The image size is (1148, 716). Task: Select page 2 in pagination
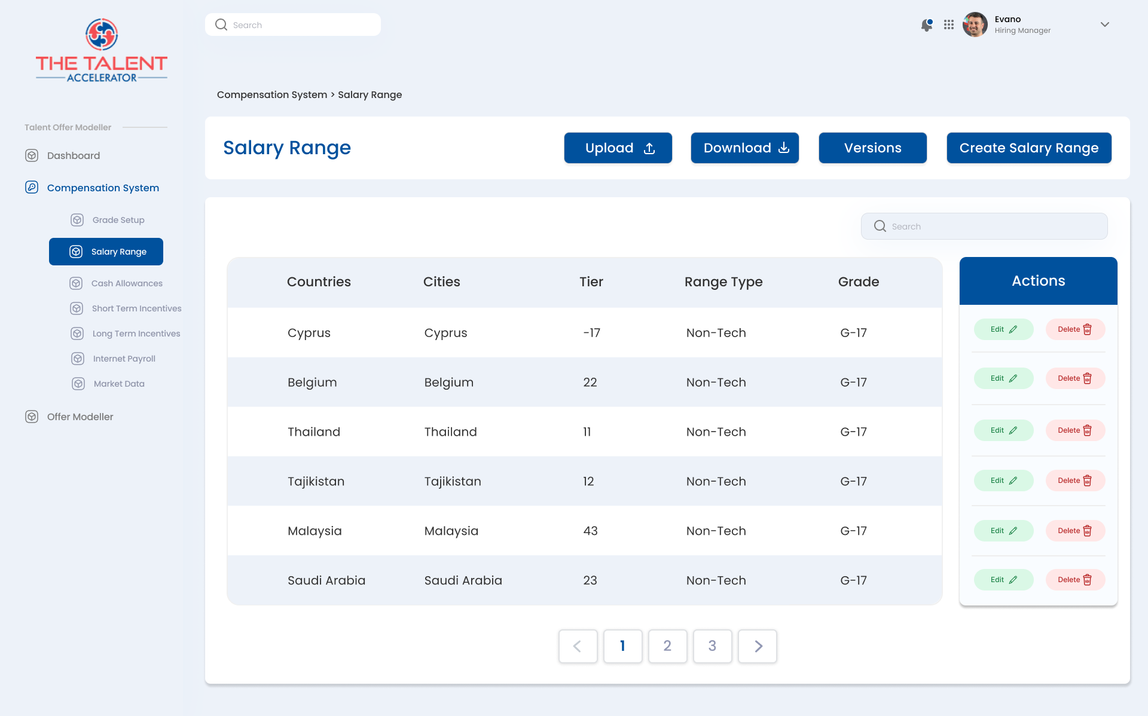click(x=667, y=646)
